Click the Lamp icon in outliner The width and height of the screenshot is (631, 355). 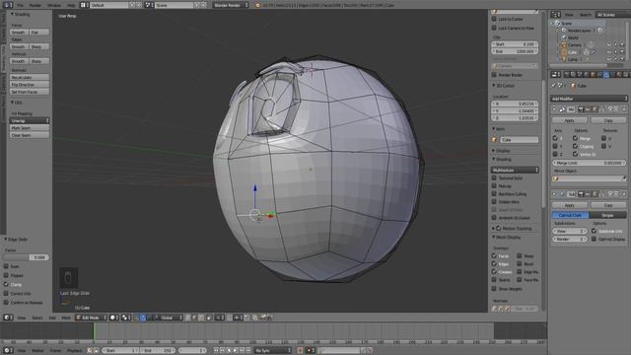[x=564, y=59]
